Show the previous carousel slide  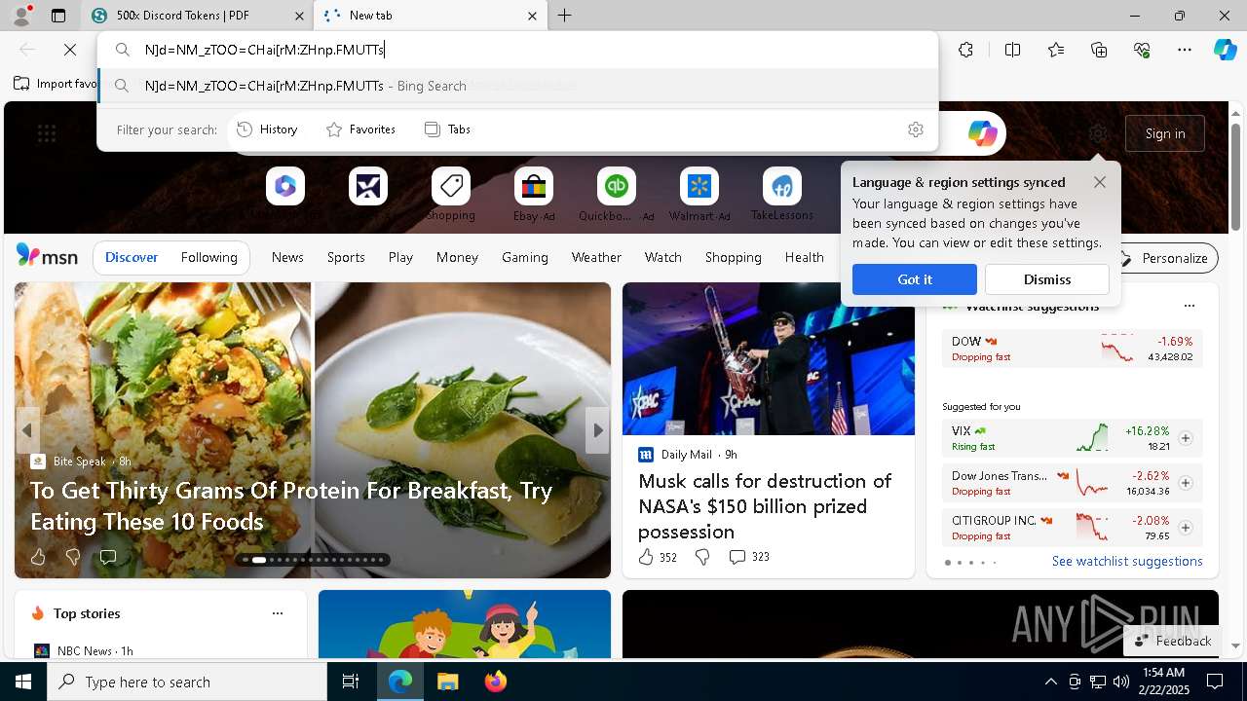pyautogui.click(x=27, y=429)
